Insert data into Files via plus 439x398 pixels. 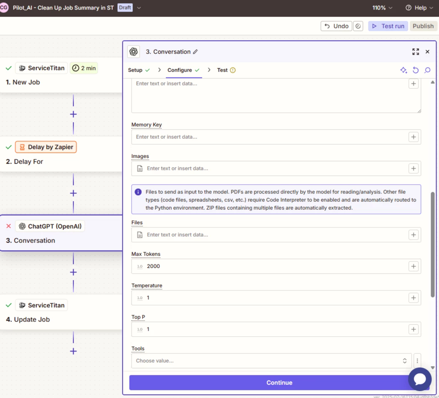click(x=413, y=235)
